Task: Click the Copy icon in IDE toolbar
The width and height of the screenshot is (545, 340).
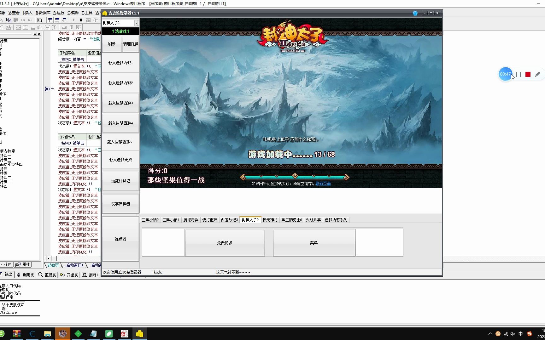Action: coord(9,20)
